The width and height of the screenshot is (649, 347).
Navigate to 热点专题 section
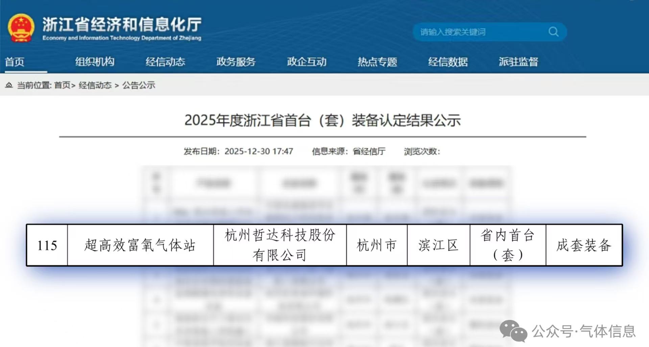tap(377, 62)
